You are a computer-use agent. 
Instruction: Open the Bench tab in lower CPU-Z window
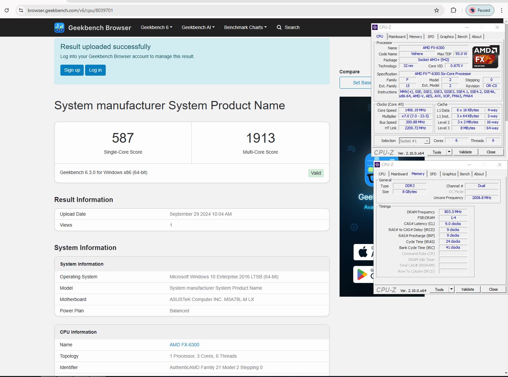coord(465,174)
